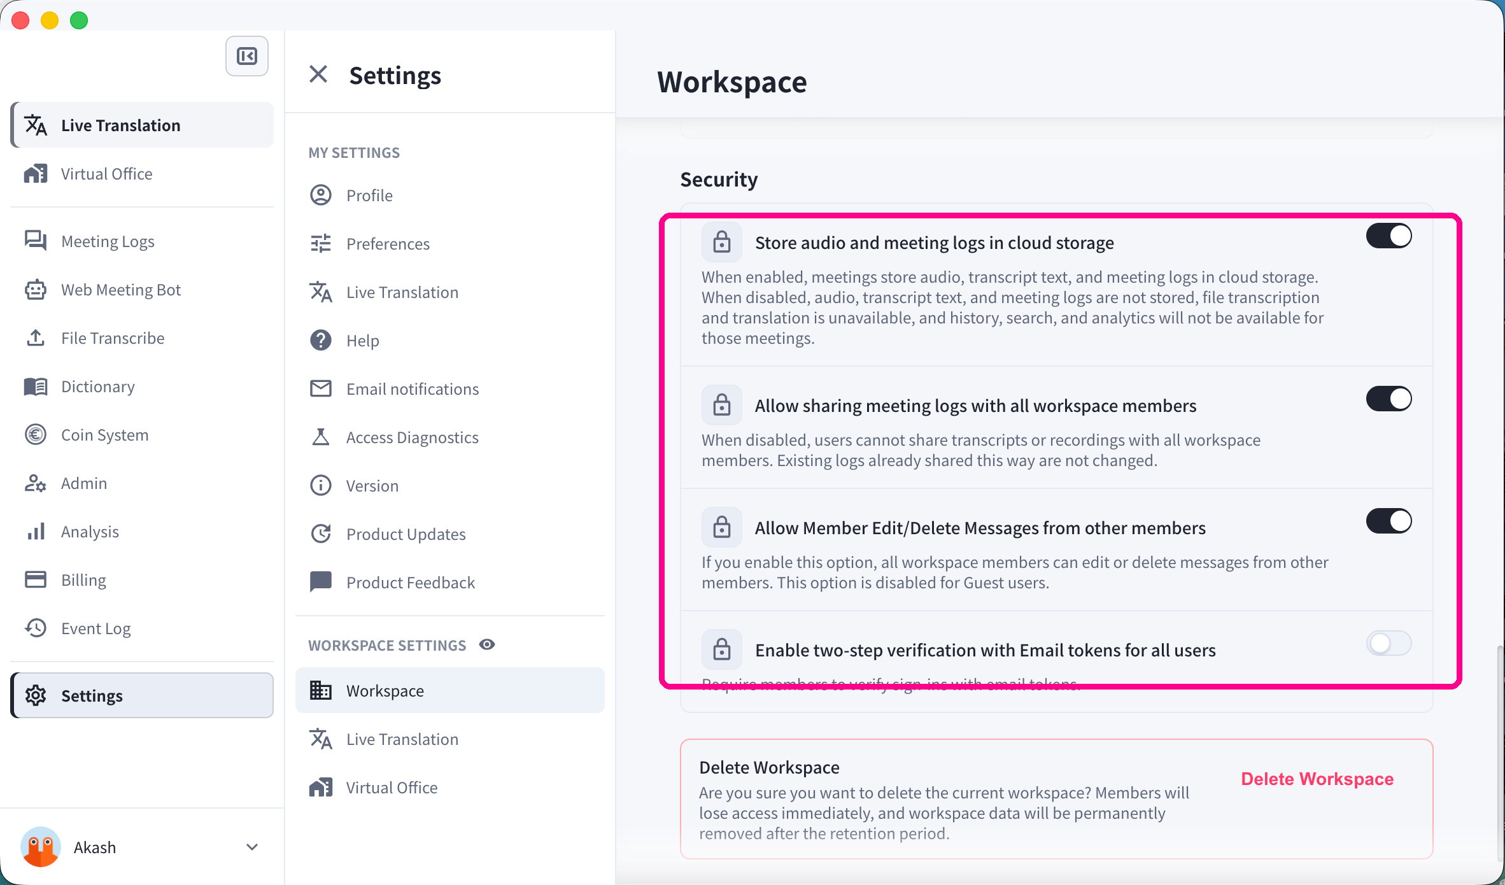Image resolution: width=1505 pixels, height=885 pixels.
Task: Turn off sharing meeting logs with all members
Action: [1389, 399]
